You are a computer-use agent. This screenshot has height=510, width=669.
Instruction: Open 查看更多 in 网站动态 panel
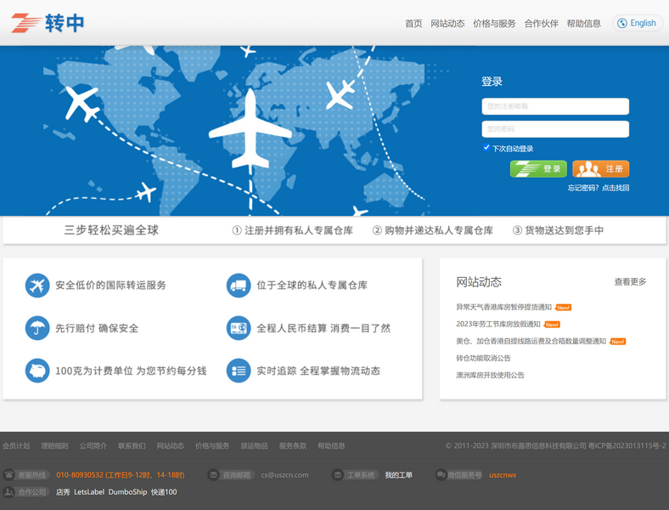tap(630, 281)
